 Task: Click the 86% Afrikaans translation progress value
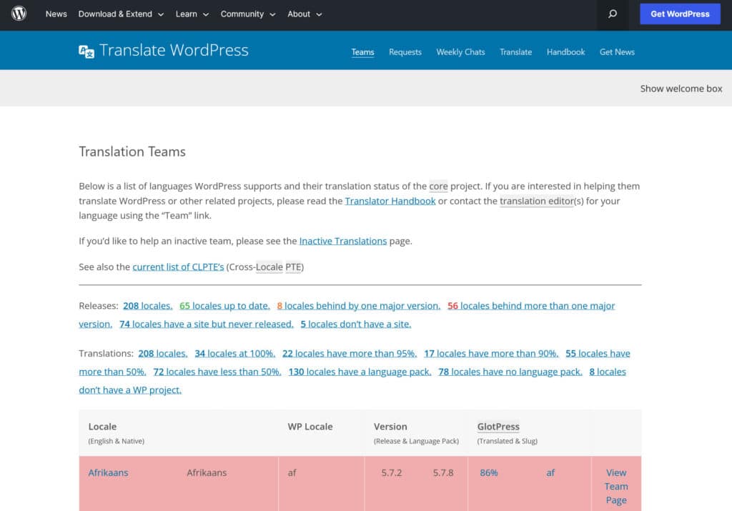[488, 472]
